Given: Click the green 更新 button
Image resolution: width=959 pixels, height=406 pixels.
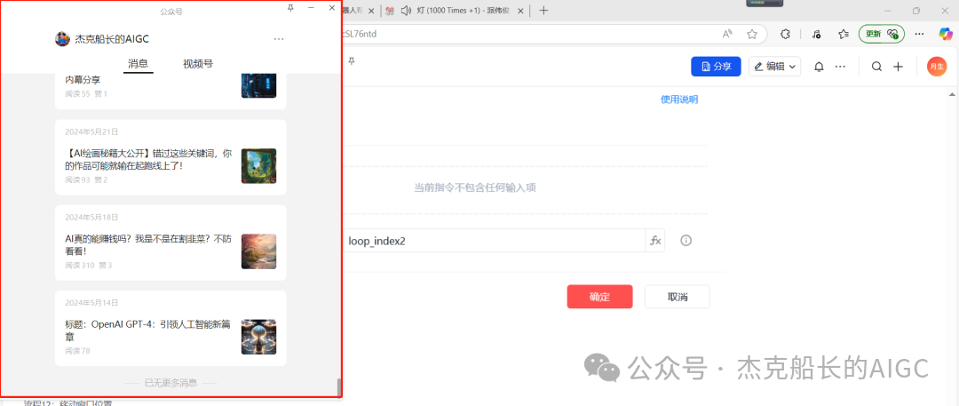Looking at the screenshot, I should pyautogui.click(x=882, y=35).
